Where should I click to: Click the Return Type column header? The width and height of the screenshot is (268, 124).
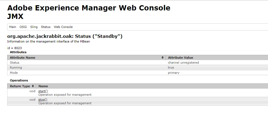(22, 86)
